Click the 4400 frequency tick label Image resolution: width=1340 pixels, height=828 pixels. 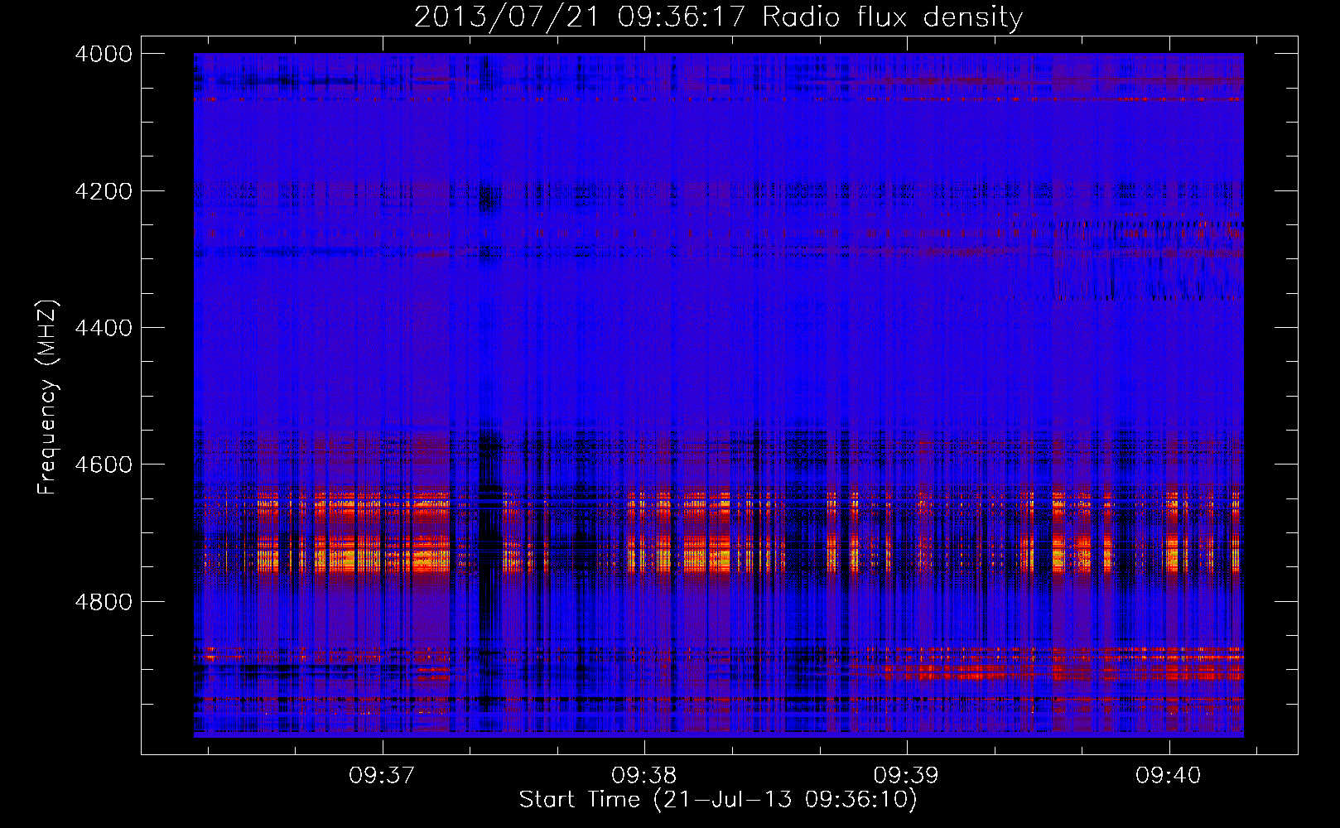coord(104,328)
